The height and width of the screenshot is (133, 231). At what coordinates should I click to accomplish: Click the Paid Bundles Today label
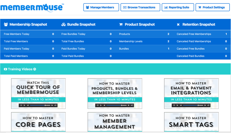tap(73, 49)
